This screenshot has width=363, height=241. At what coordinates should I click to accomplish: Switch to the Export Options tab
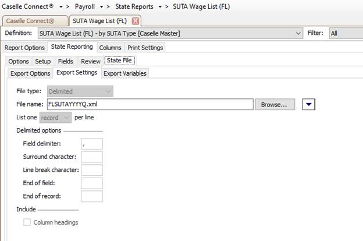coord(29,73)
